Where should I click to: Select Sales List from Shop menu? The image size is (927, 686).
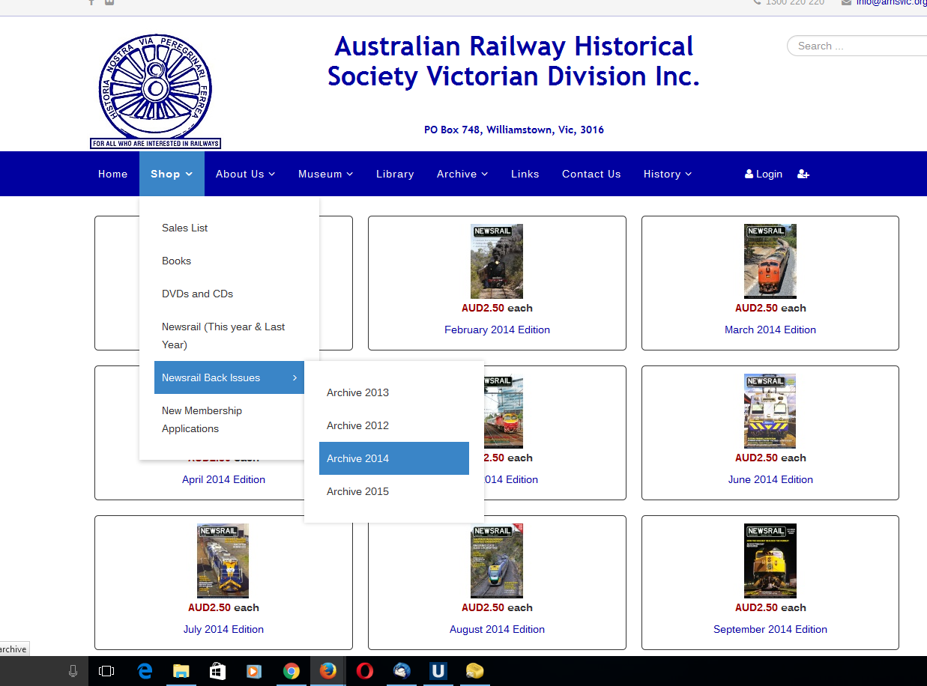coord(229,228)
